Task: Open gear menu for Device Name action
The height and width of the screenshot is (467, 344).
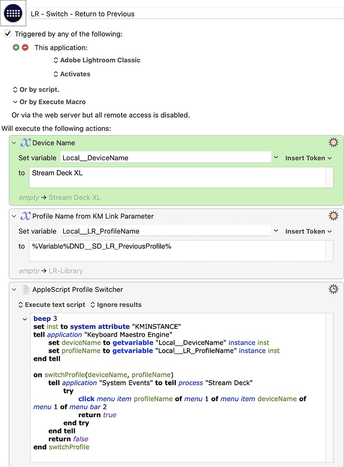Action: click(x=333, y=143)
